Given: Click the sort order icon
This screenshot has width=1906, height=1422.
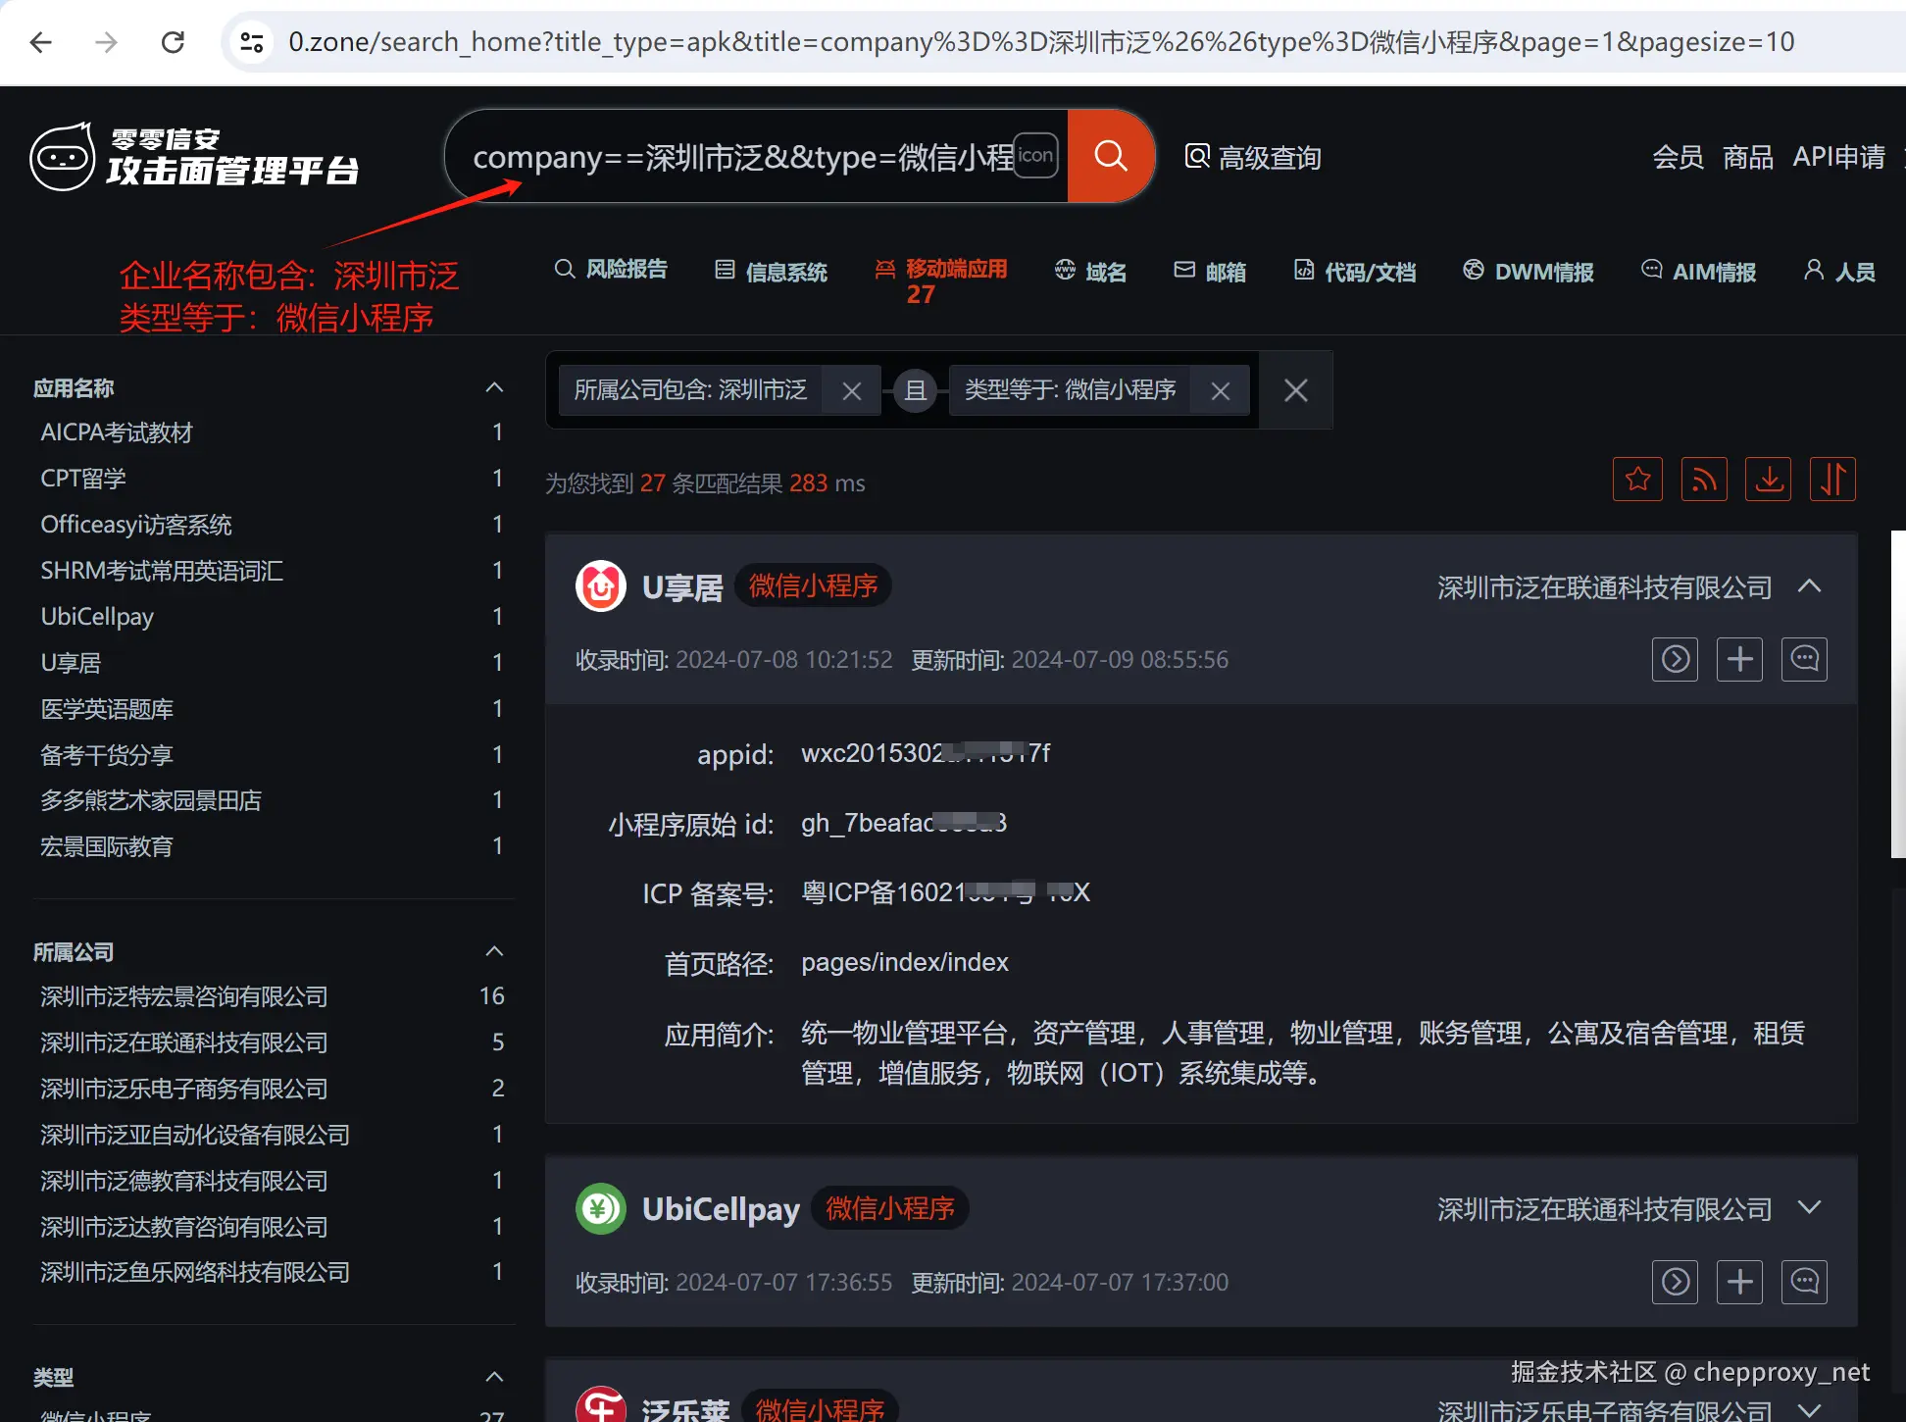Looking at the screenshot, I should 1832,480.
